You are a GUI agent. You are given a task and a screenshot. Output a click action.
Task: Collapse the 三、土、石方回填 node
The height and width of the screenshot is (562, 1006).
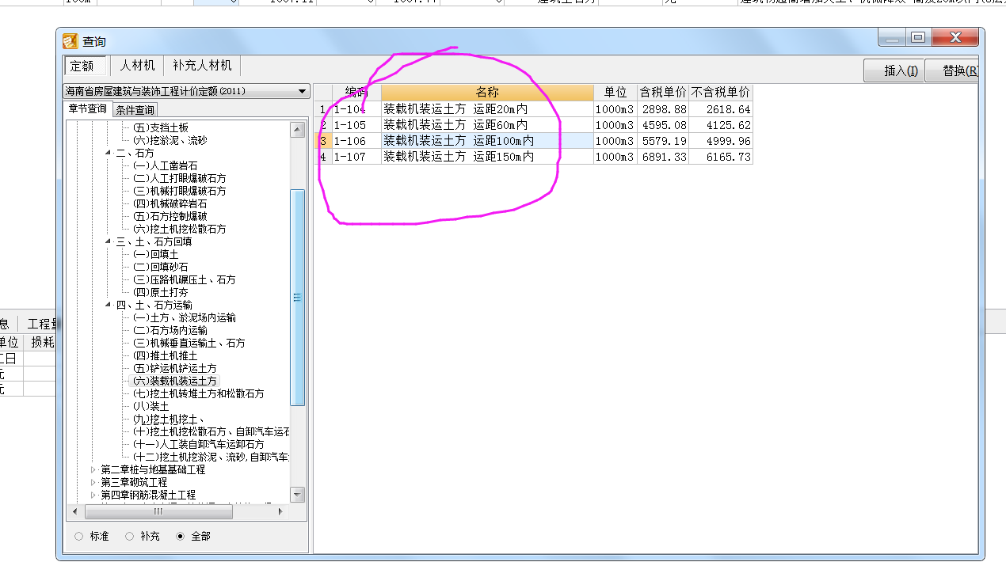[109, 241]
